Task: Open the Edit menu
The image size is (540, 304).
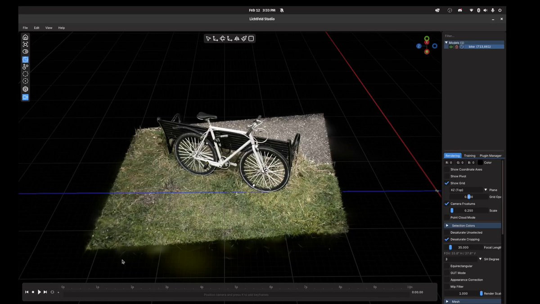Action: pyautogui.click(x=36, y=28)
